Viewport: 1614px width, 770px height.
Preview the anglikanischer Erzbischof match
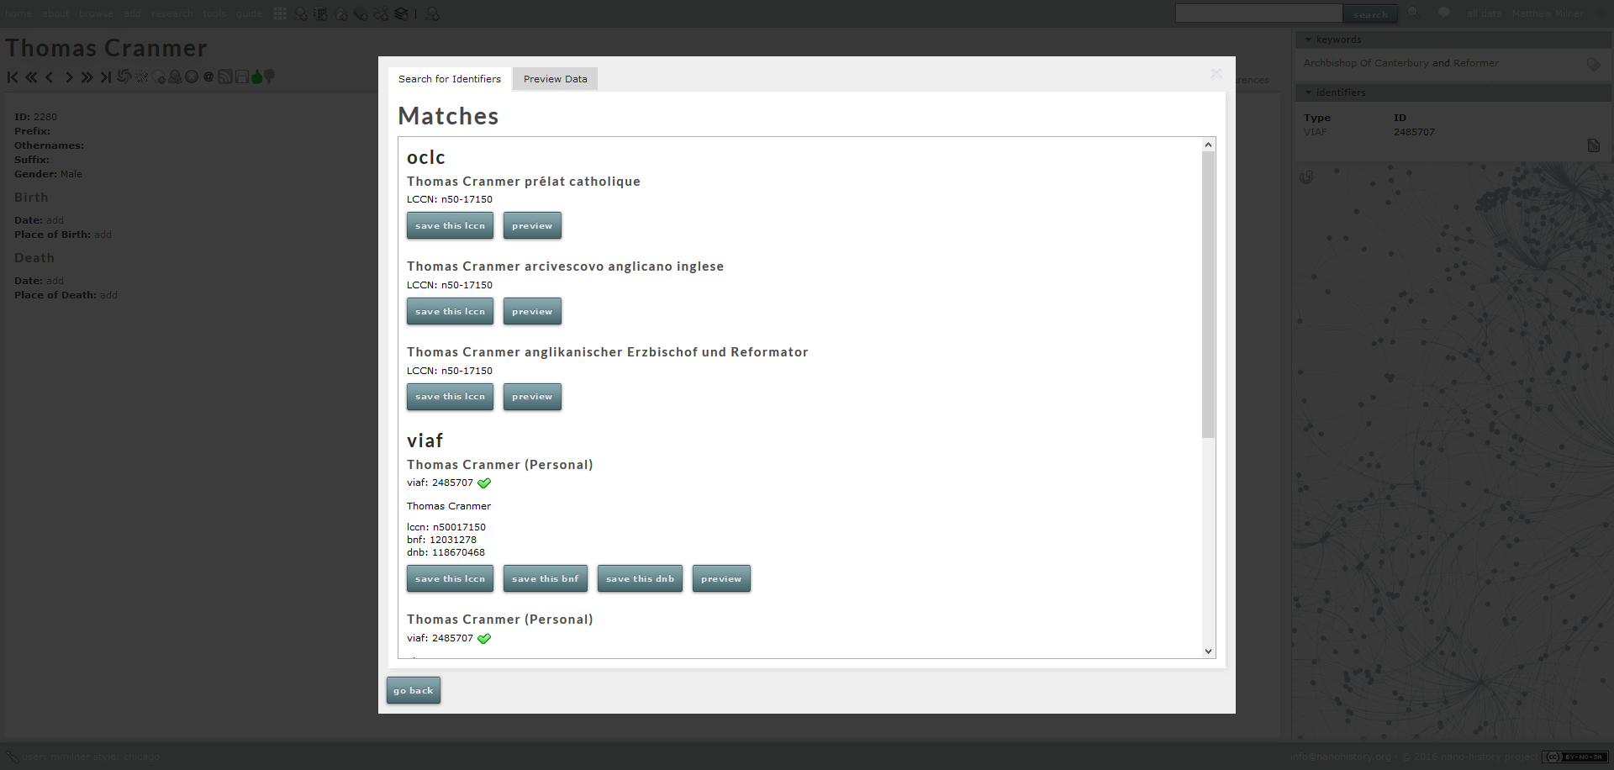point(532,397)
